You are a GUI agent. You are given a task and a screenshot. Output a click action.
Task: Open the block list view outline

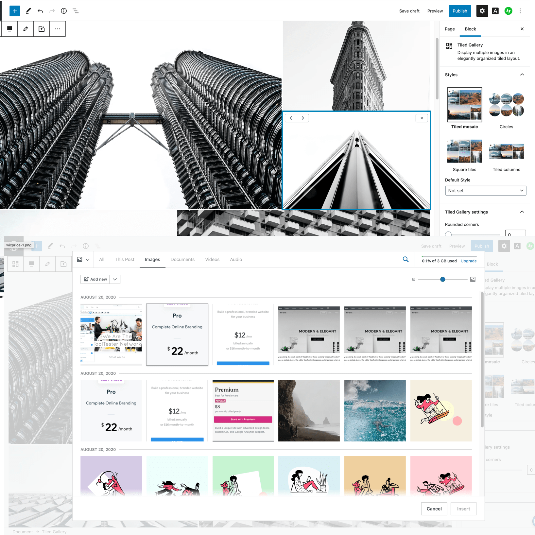click(76, 11)
